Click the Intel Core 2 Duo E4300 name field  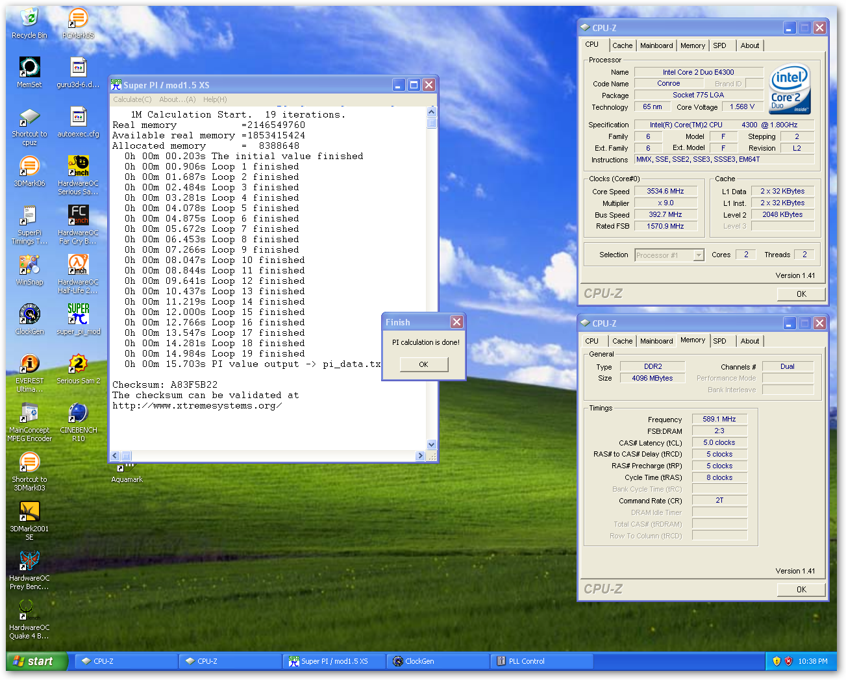point(699,72)
